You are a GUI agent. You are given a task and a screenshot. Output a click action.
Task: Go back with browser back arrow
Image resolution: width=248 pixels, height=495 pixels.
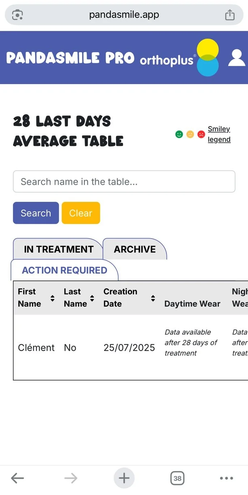click(17, 478)
